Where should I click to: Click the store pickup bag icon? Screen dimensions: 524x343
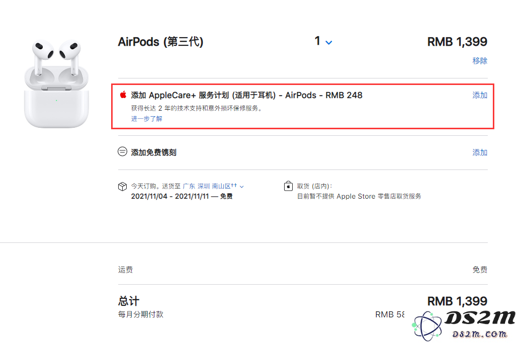coord(288,186)
